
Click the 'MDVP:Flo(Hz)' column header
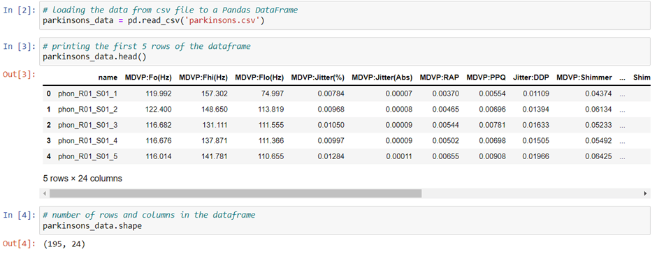pyautogui.click(x=259, y=77)
